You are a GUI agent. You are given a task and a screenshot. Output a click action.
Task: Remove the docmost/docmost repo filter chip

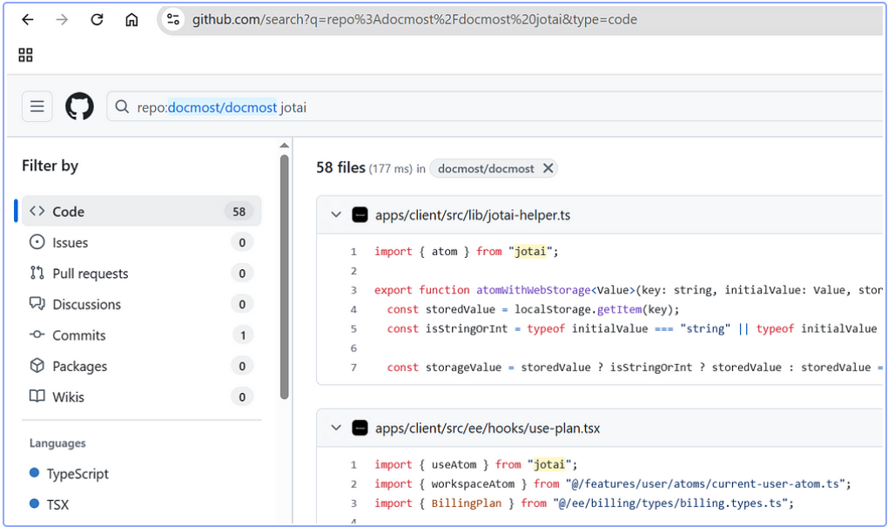[x=548, y=168]
